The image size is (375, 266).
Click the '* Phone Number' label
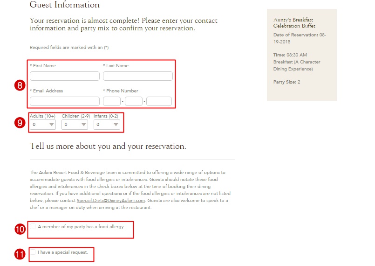click(x=121, y=91)
